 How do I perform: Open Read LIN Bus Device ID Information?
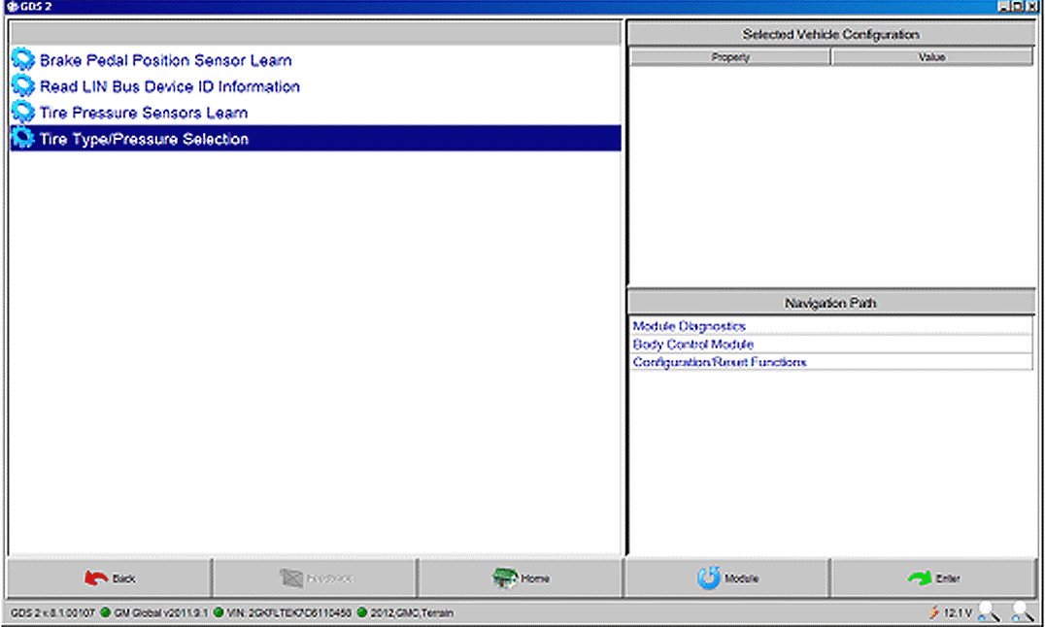tap(169, 86)
